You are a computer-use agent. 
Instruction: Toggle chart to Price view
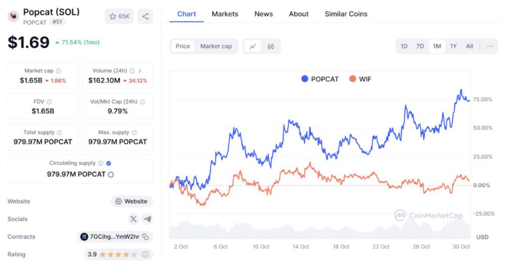tap(182, 46)
